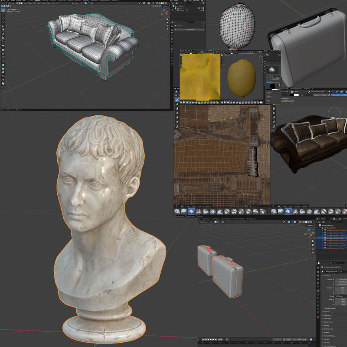Click camera view gizmo in suitcase viewport
The image size is (347, 347).
(x=313, y=249)
